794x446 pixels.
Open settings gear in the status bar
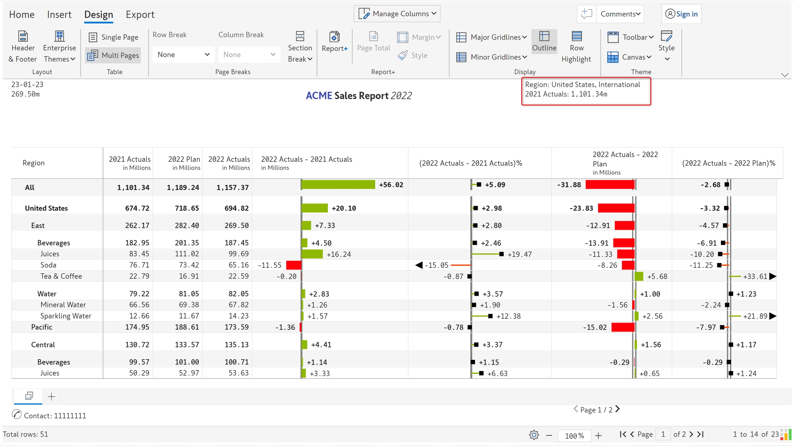point(534,435)
